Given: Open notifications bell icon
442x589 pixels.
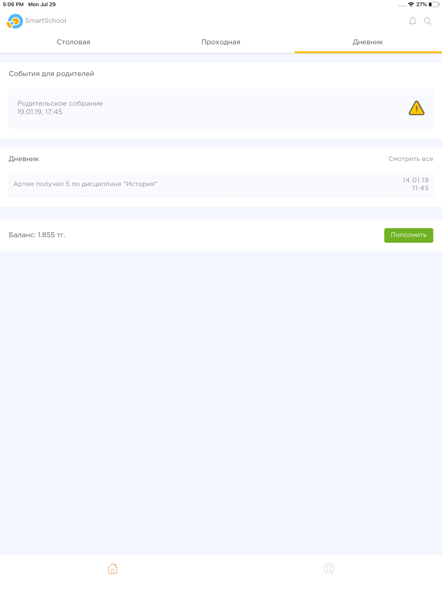Looking at the screenshot, I should click(412, 21).
